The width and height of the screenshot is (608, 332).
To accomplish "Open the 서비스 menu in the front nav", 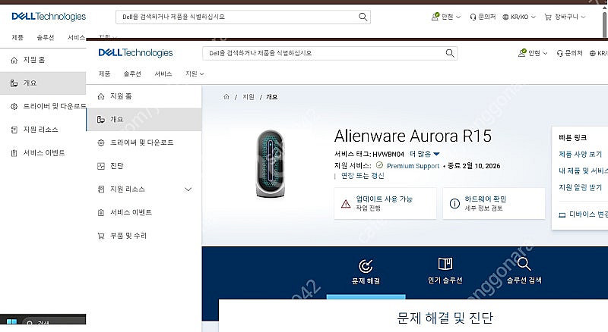I will (163, 74).
